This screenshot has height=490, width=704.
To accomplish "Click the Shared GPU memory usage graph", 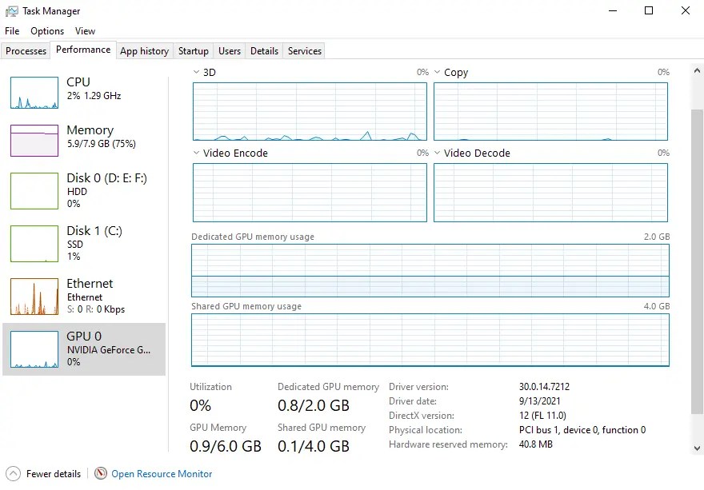I will [x=430, y=341].
